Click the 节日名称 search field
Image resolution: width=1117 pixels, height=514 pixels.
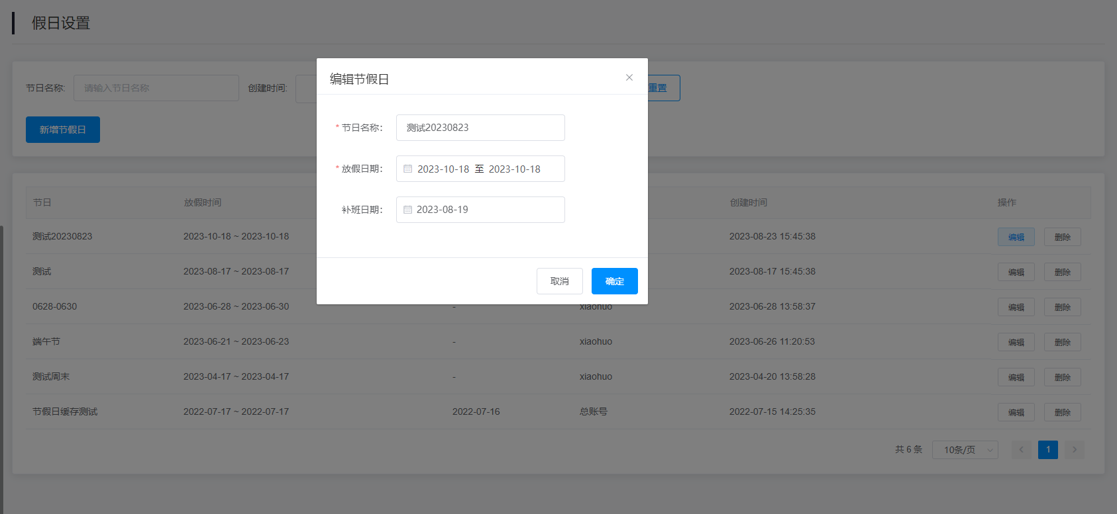tap(156, 88)
